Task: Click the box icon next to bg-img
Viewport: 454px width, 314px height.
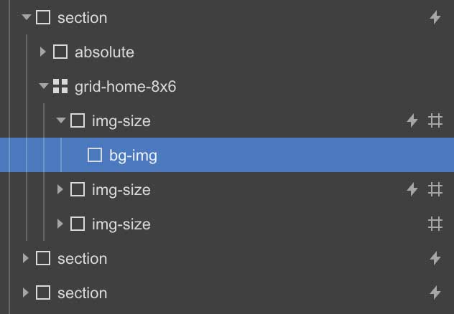Action: [x=95, y=155]
